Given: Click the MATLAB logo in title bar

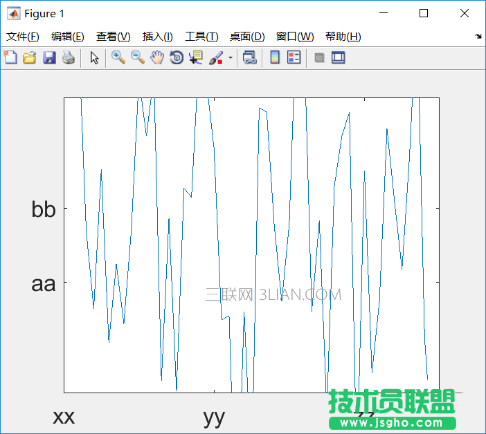Looking at the screenshot, I should [14, 13].
